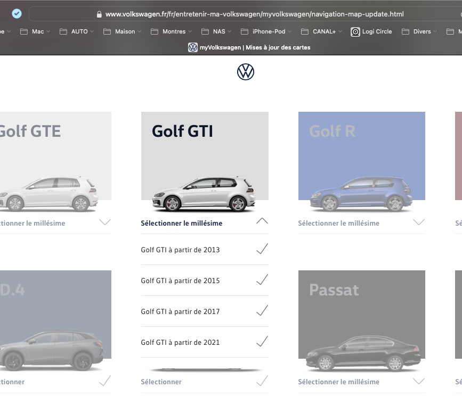The width and height of the screenshot is (462, 405).
Task: Open the AUTO bookmarks folder
Action: (77, 31)
